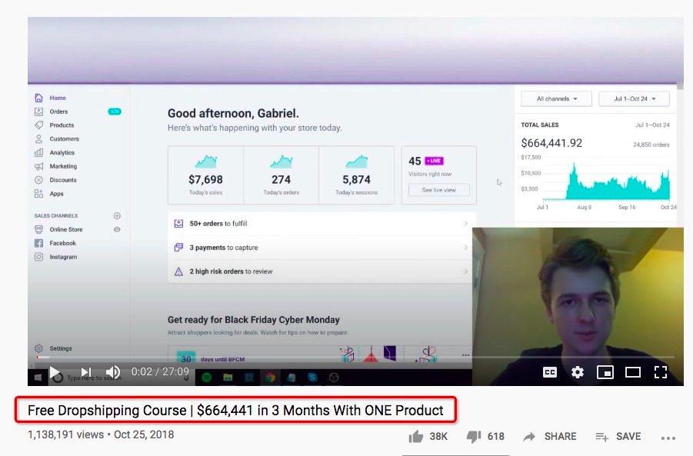
Task: Open 3 payments to capture
Action: 322,248
